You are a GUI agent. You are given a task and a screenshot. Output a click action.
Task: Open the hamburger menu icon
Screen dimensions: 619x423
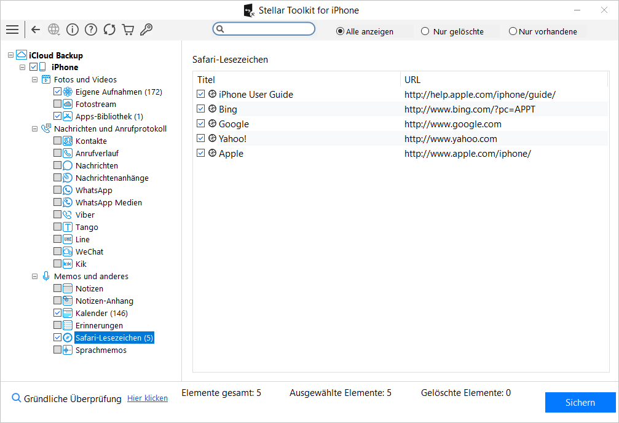[x=12, y=30]
